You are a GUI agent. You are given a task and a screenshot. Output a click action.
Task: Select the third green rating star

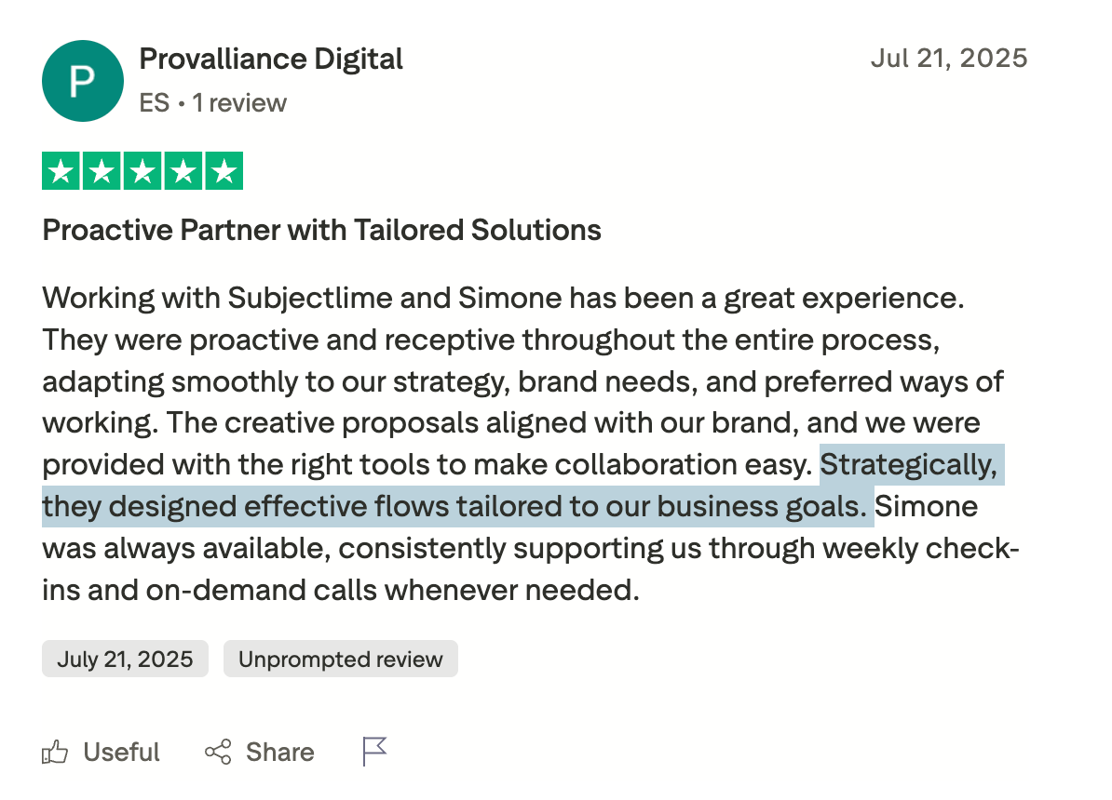point(142,171)
